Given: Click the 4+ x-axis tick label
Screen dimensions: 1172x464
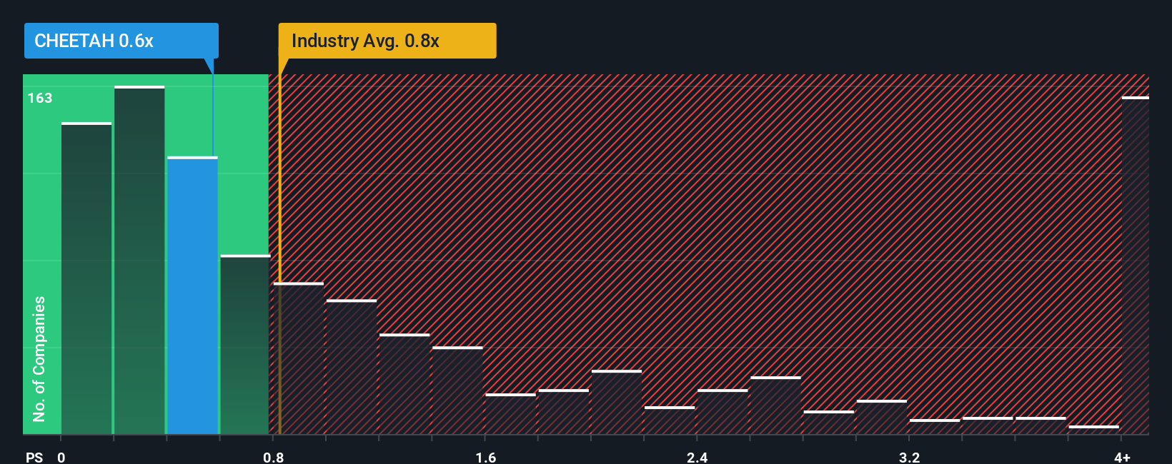Looking at the screenshot, I should click(x=1122, y=457).
